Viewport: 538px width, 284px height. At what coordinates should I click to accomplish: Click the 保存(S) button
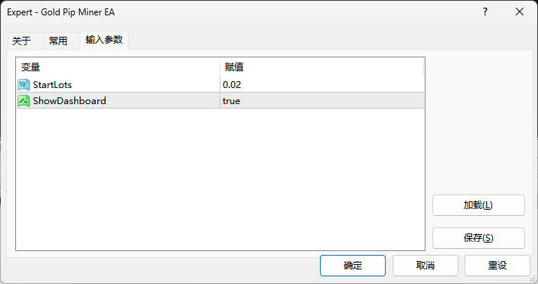(478, 237)
